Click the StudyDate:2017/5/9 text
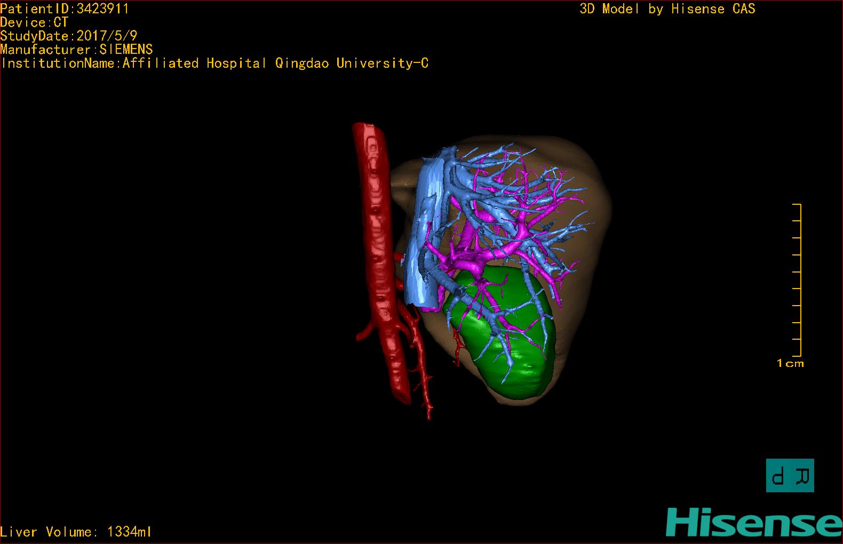The height and width of the screenshot is (544, 843). 69,36
